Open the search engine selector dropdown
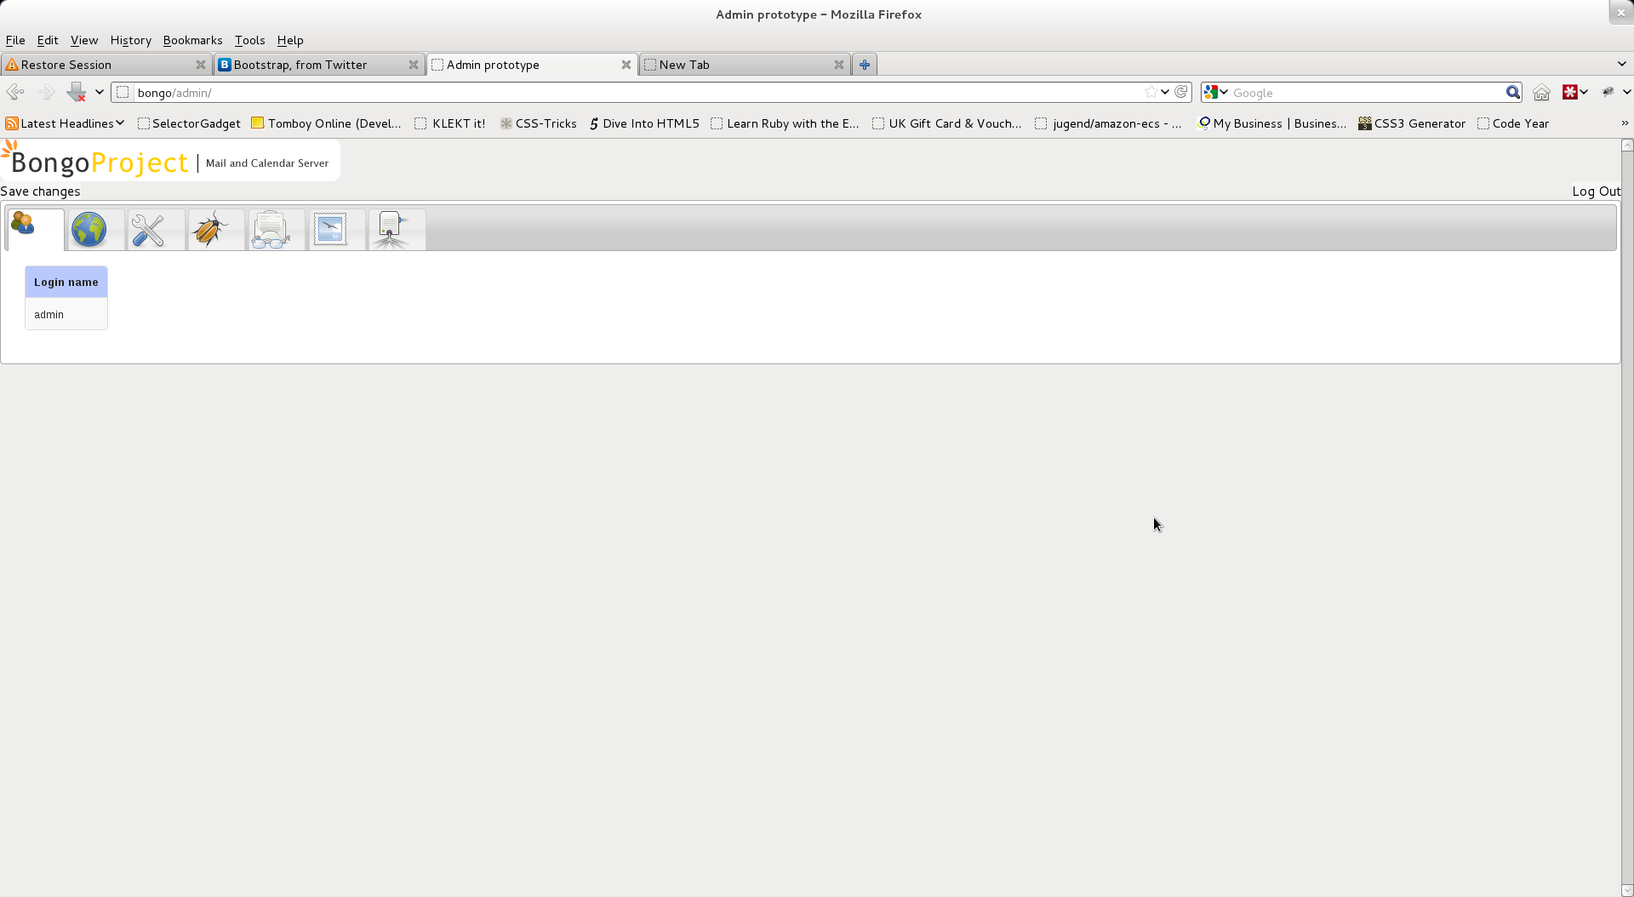1634x897 pixels. click(1216, 92)
